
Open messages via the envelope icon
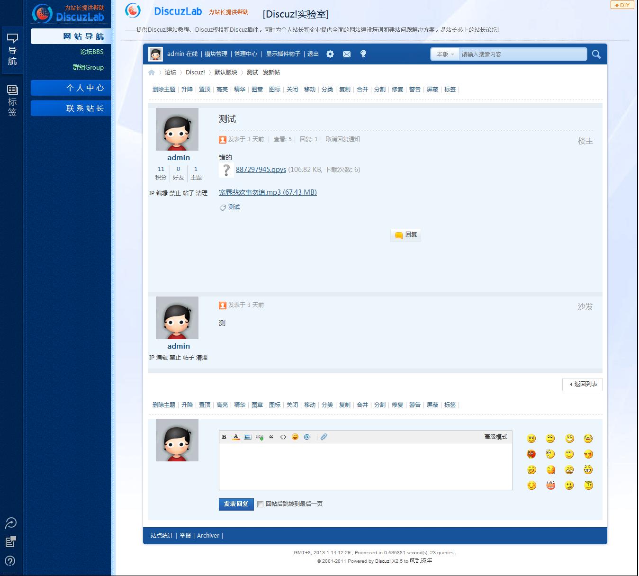347,54
